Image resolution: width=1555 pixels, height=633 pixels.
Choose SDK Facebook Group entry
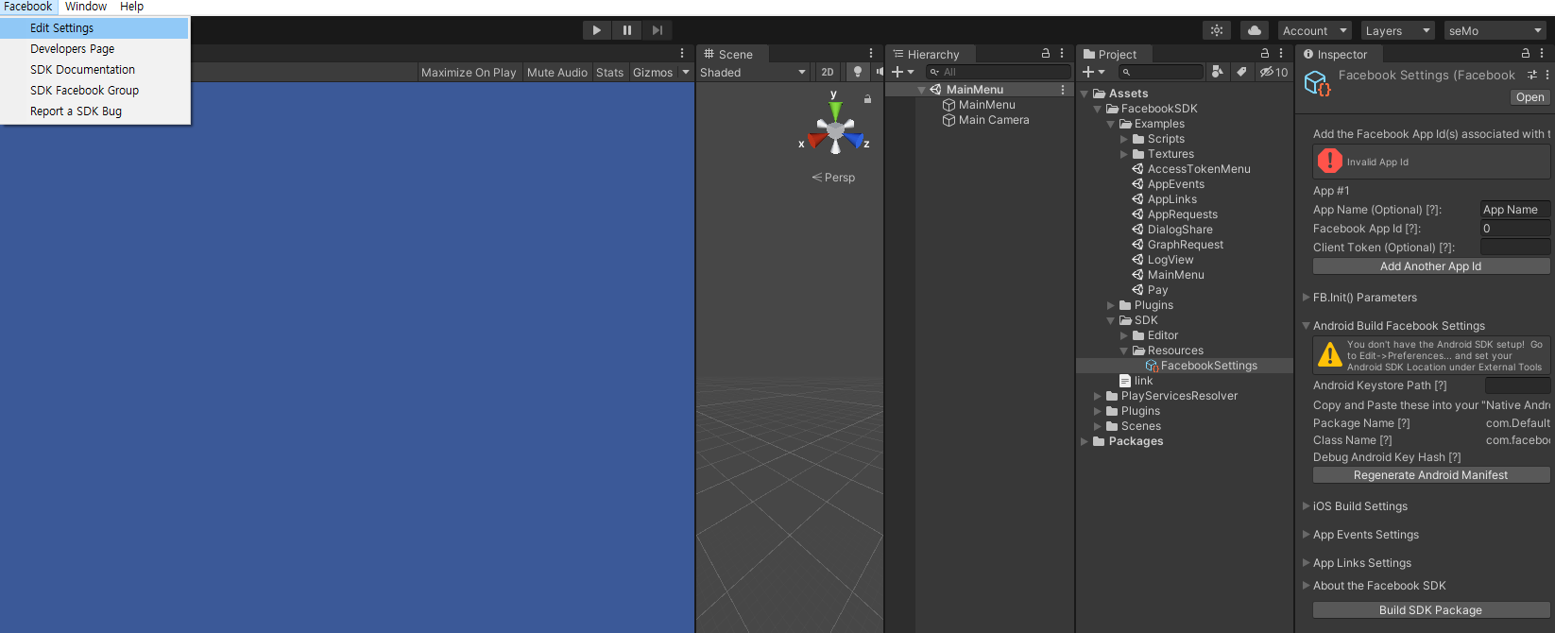[94, 91]
